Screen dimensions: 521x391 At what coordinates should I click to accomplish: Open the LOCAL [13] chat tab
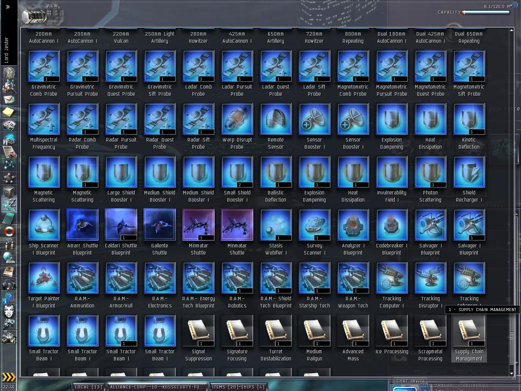(x=88, y=387)
